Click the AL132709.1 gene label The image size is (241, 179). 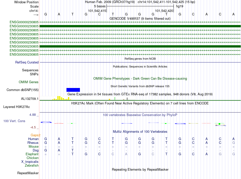pos(30,99)
